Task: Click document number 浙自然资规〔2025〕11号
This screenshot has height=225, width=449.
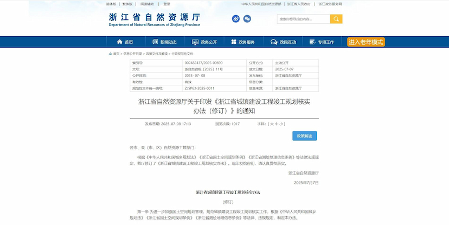Action: pyautogui.click(x=203, y=69)
